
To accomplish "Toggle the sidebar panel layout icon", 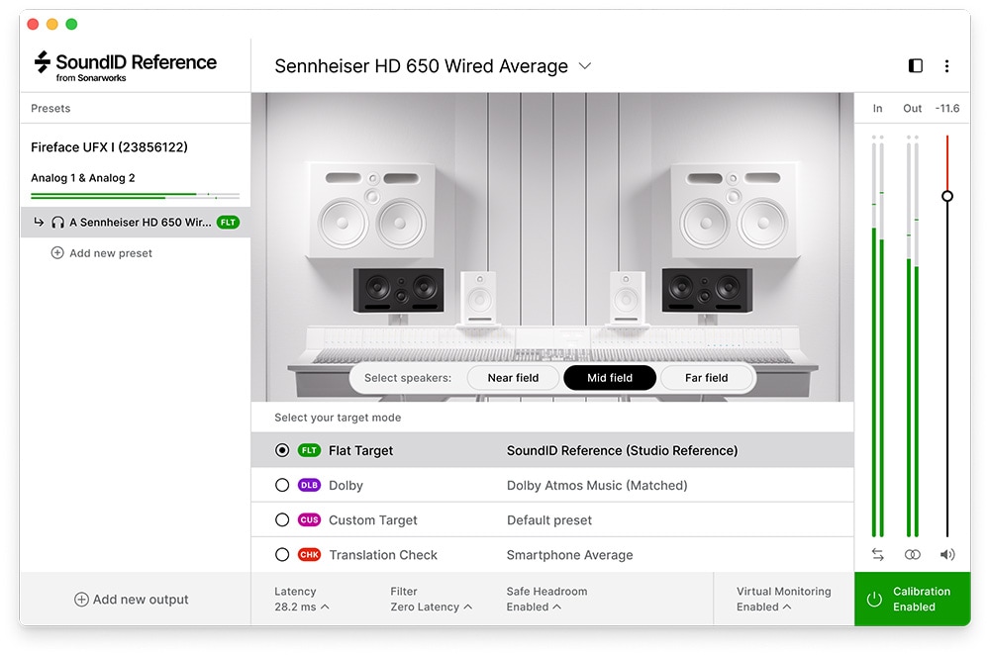I will tap(916, 65).
